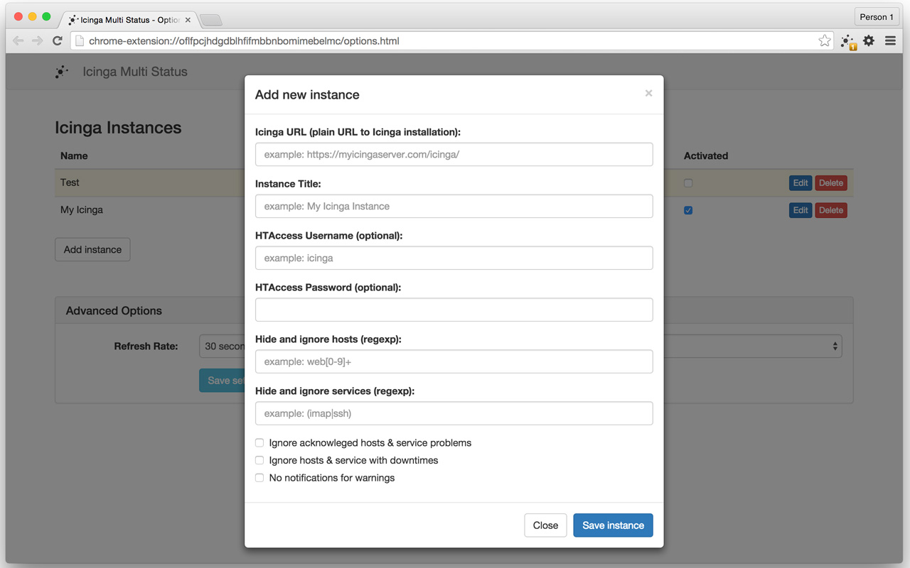Bookmark this page with the star icon
The width and height of the screenshot is (910, 568).
pyautogui.click(x=824, y=40)
